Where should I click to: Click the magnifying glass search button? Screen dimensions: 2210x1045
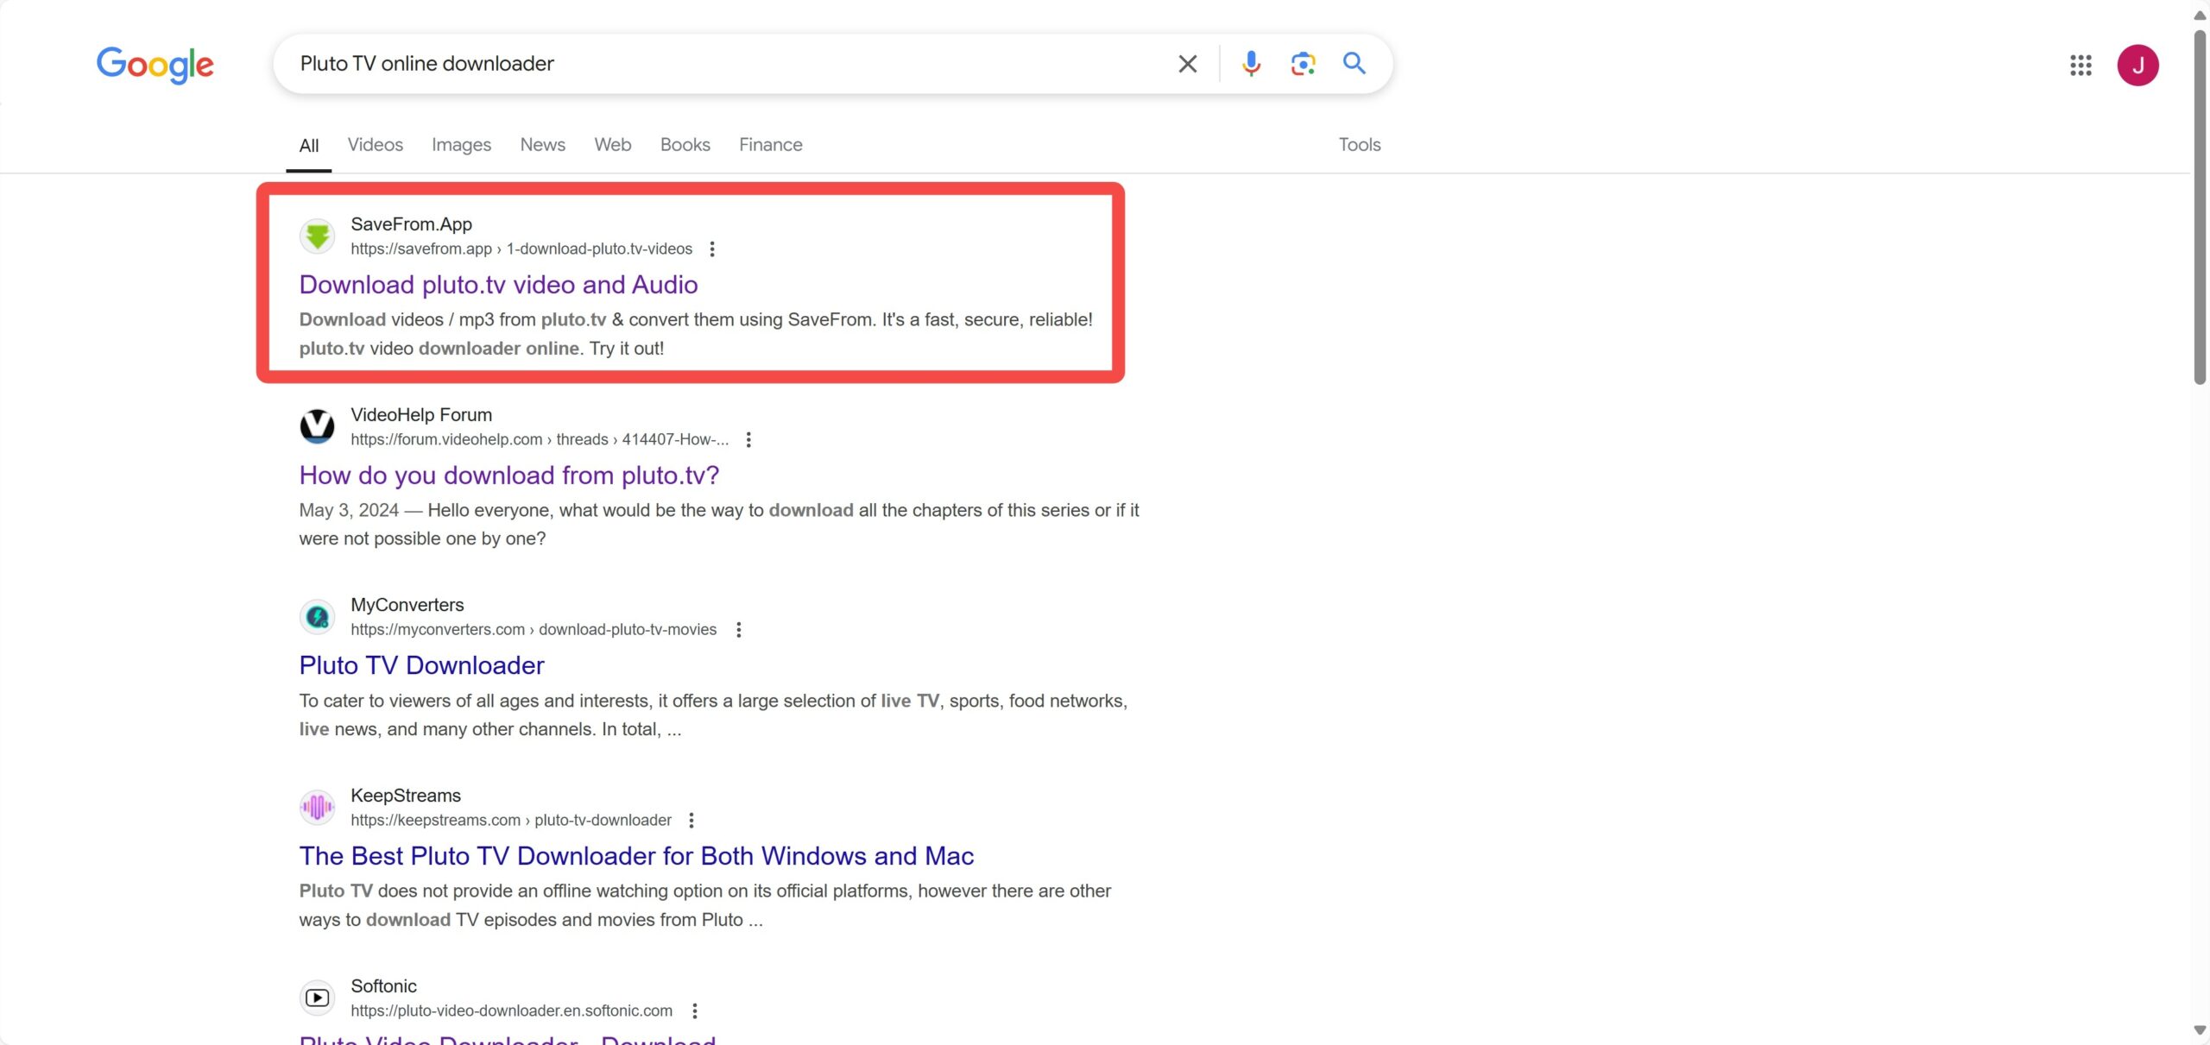pos(1354,64)
